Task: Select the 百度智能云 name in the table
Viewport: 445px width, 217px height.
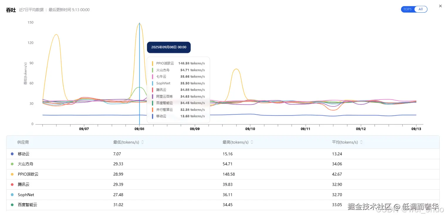Action: point(28,205)
